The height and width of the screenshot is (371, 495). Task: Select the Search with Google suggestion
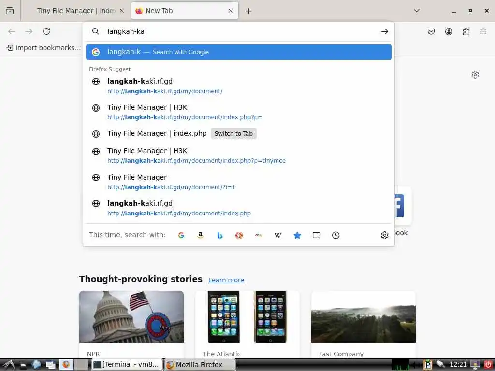pos(239,52)
